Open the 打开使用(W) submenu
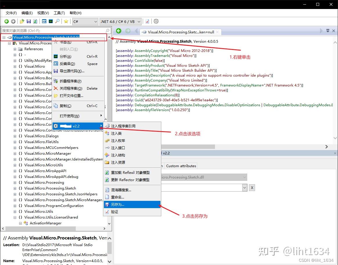The image size is (338, 265). point(78,116)
